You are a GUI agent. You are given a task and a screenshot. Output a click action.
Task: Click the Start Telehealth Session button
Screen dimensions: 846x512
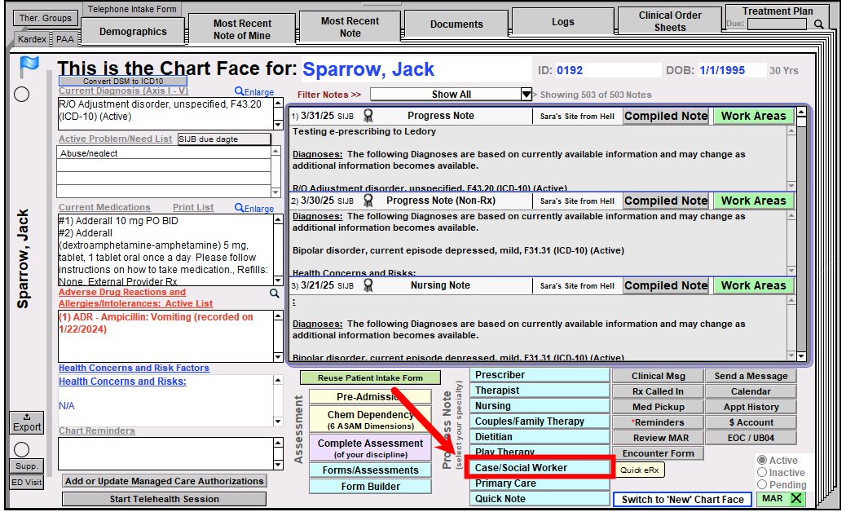tap(164, 499)
